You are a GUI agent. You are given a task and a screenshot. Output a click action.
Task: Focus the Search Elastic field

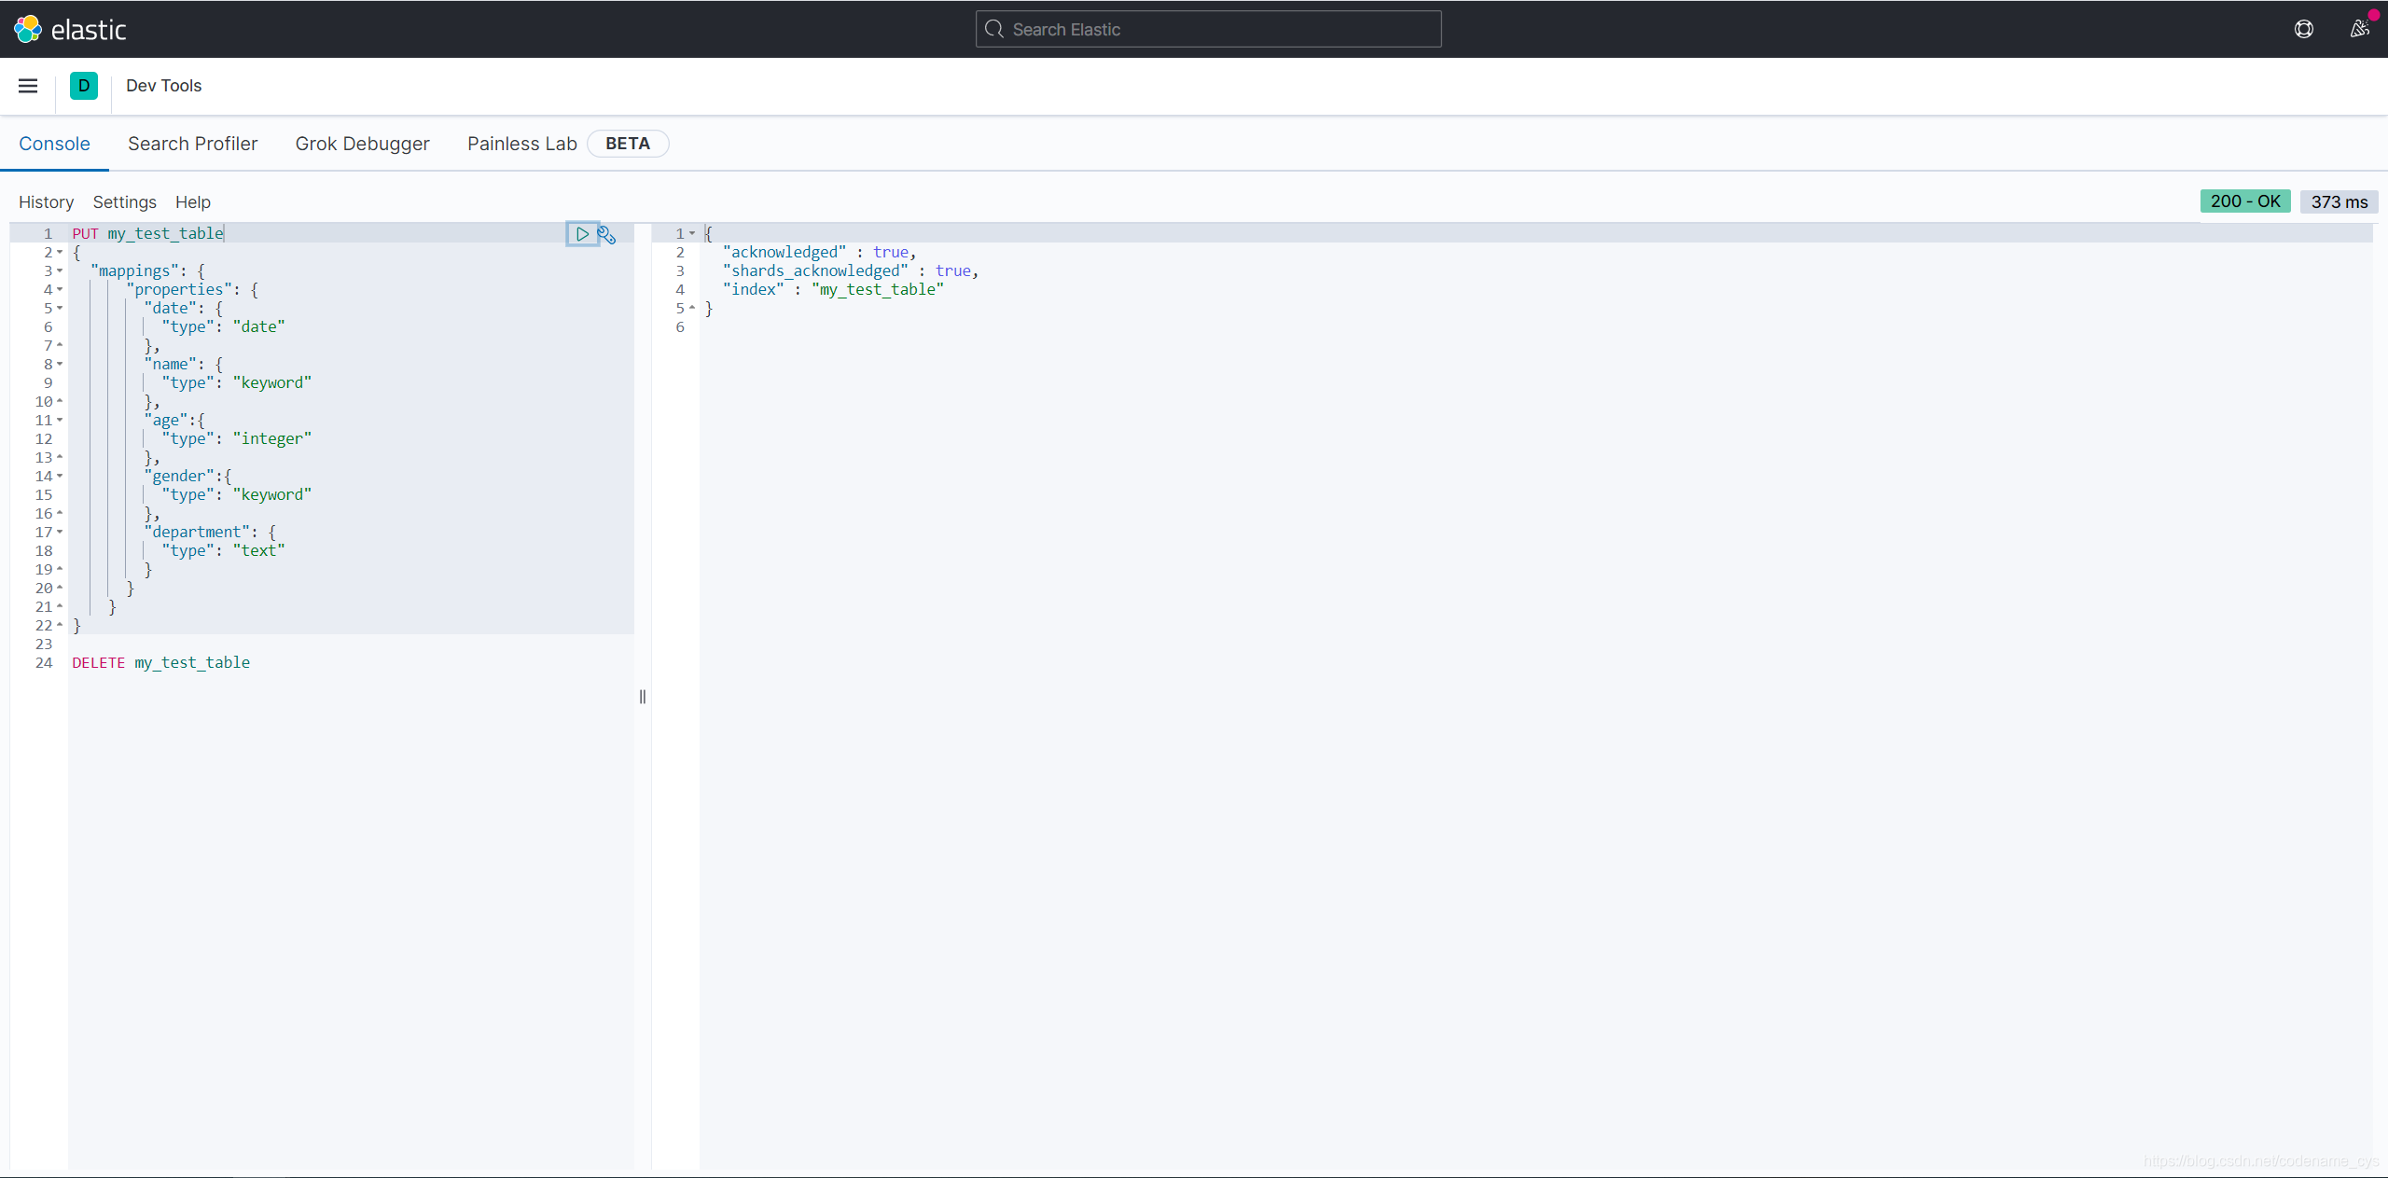coord(1208,29)
